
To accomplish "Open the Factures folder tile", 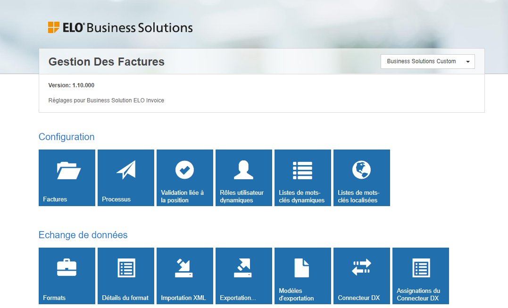I will coord(67,177).
